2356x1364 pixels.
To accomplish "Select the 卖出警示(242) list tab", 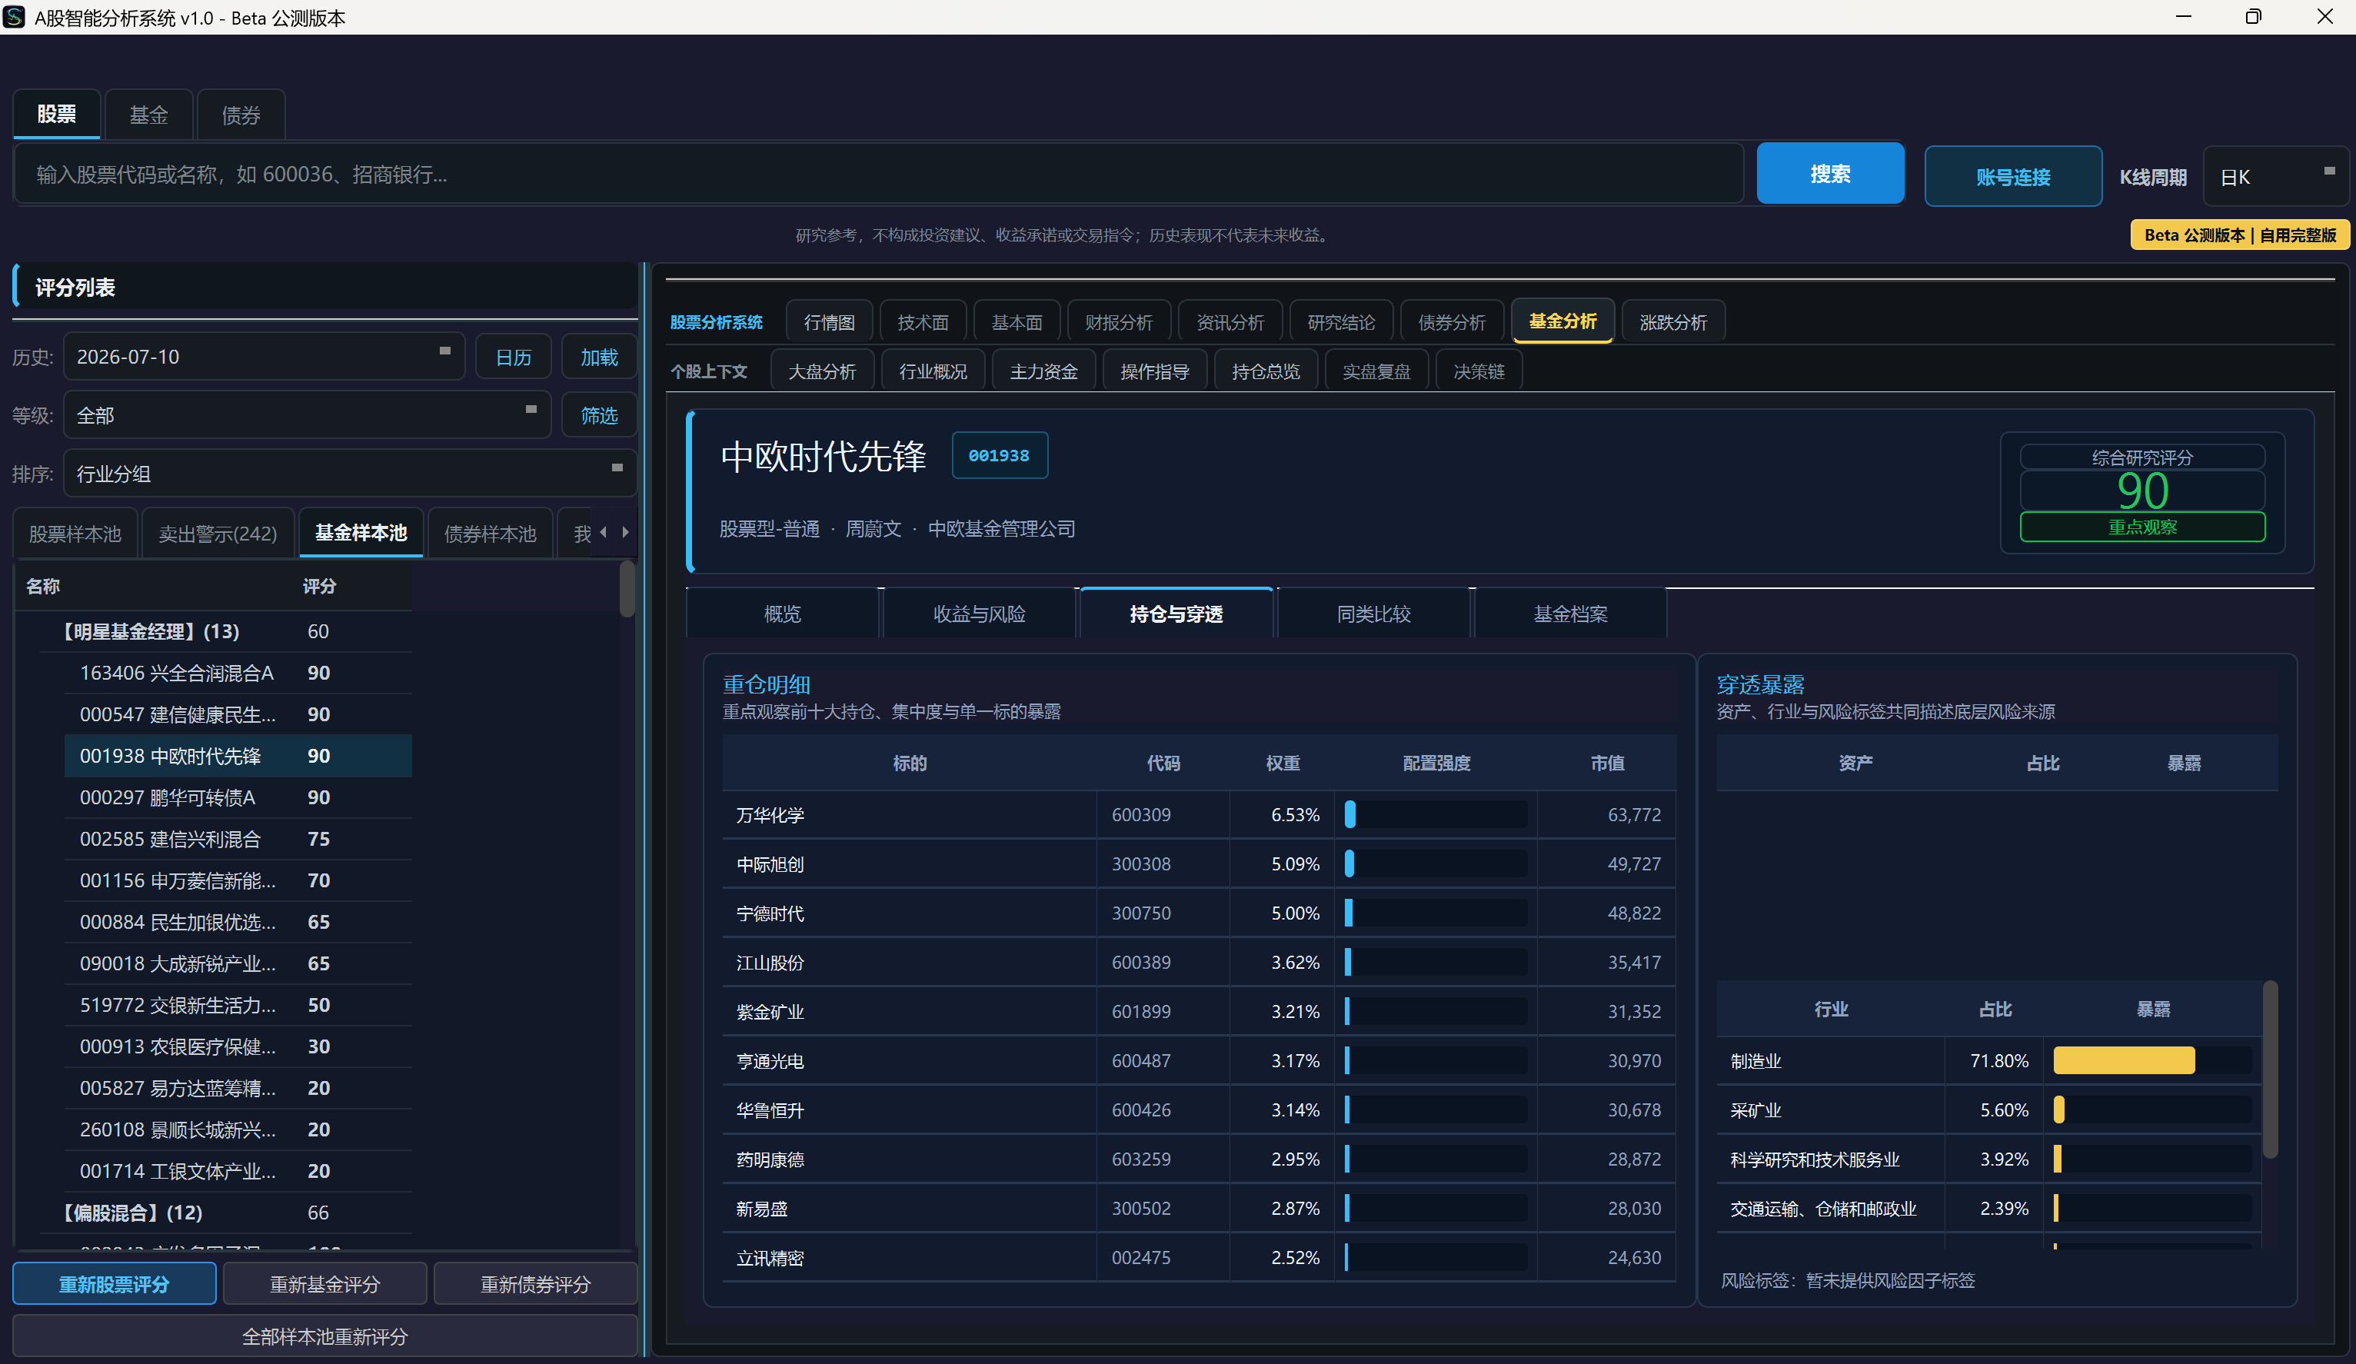I will point(218,533).
